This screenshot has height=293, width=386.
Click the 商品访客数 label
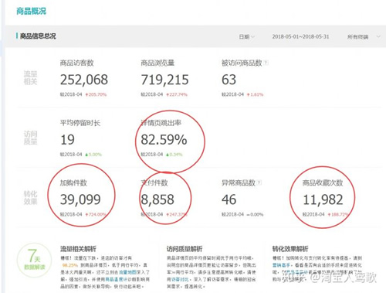76,63
